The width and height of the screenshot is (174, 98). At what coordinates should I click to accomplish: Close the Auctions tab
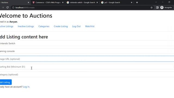(x=28, y=2)
